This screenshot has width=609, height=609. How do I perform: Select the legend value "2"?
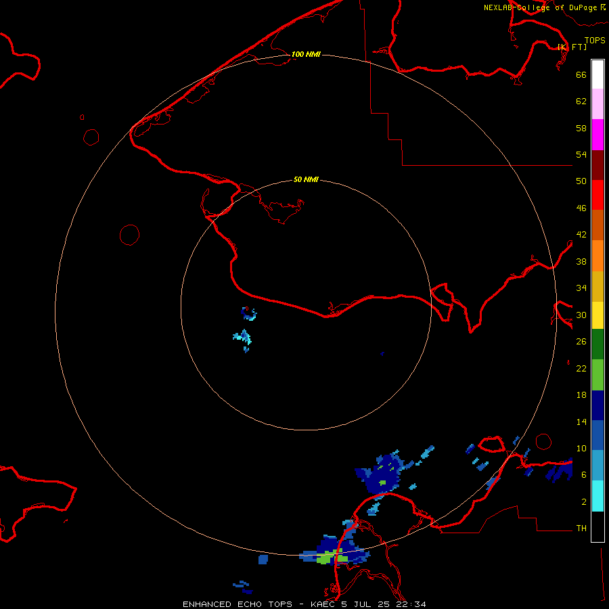click(583, 502)
